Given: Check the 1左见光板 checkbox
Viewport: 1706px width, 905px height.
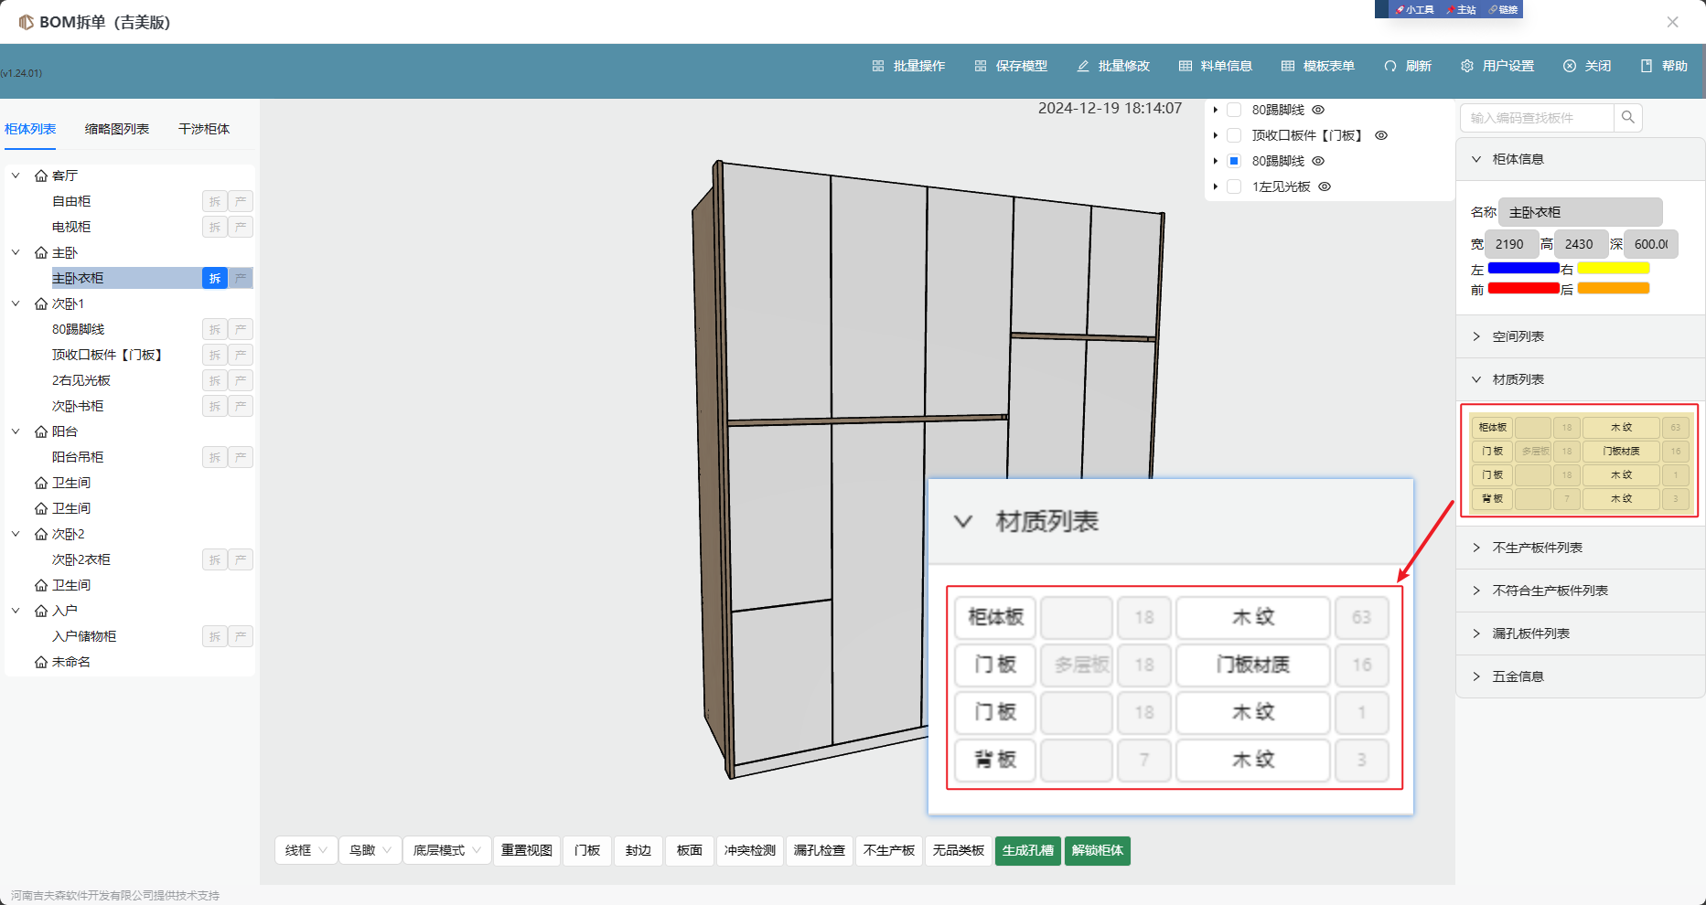Looking at the screenshot, I should (1234, 186).
